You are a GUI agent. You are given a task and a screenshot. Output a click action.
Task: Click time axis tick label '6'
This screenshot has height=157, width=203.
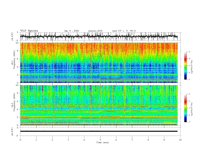click(116, 140)
